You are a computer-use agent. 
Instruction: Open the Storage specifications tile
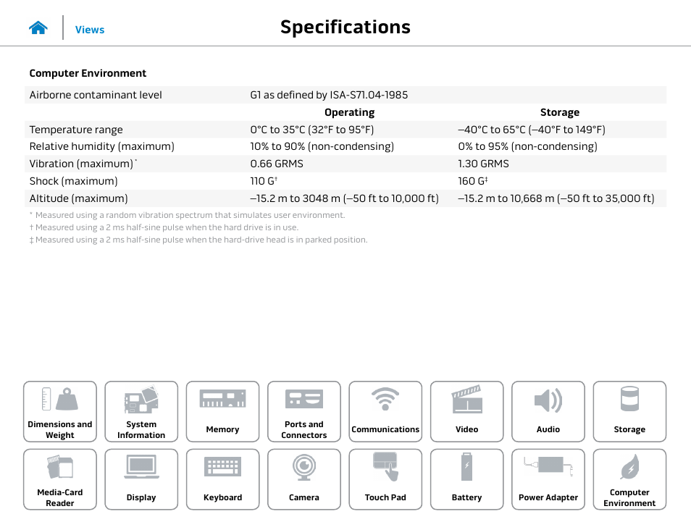(x=629, y=411)
